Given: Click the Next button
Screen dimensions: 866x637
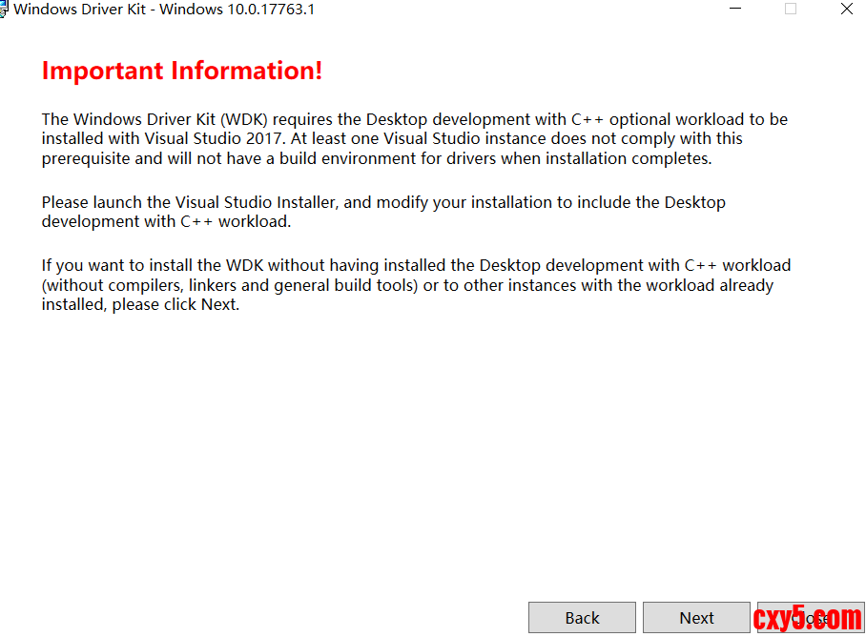Looking at the screenshot, I should (696, 618).
